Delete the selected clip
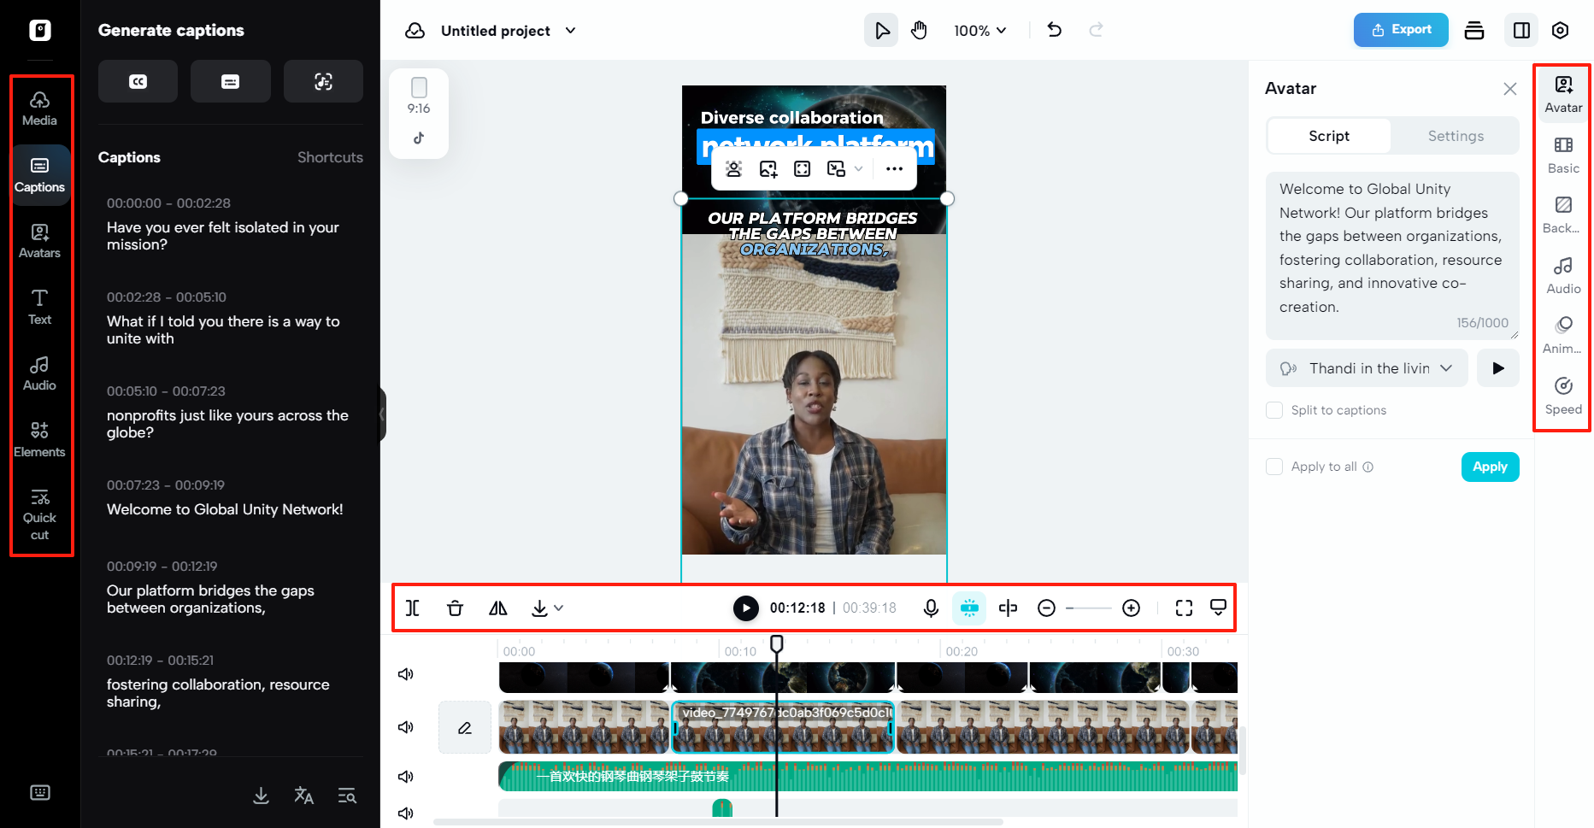 pos(455,608)
